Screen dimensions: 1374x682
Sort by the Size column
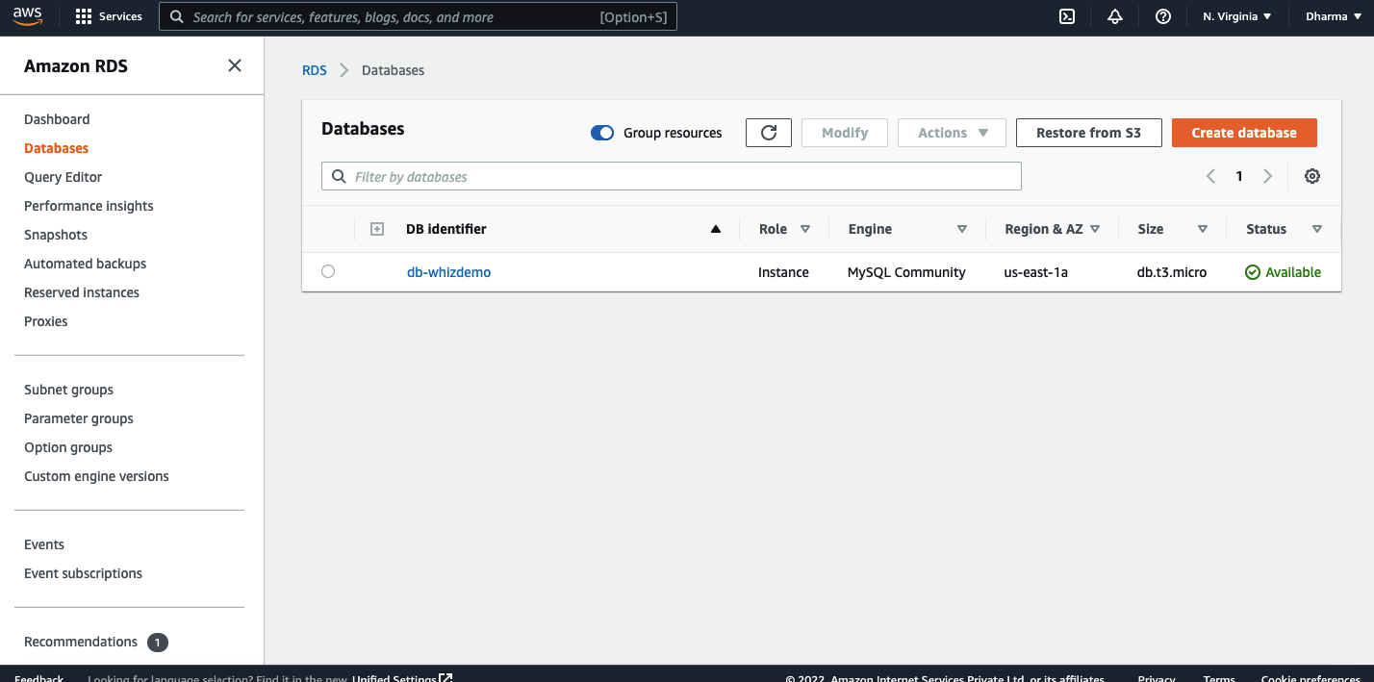click(1202, 229)
